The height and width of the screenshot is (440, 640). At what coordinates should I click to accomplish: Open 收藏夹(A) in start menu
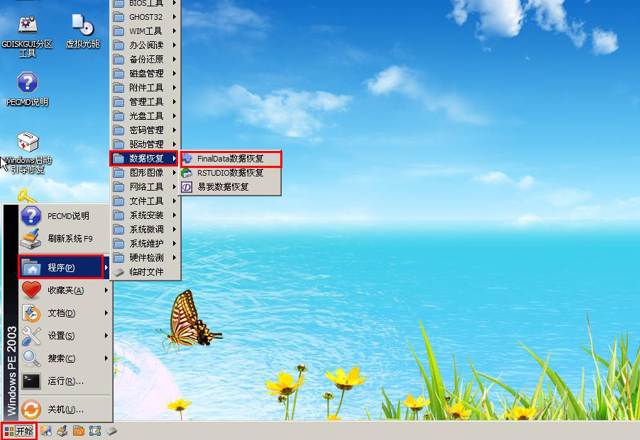point(65,290)
